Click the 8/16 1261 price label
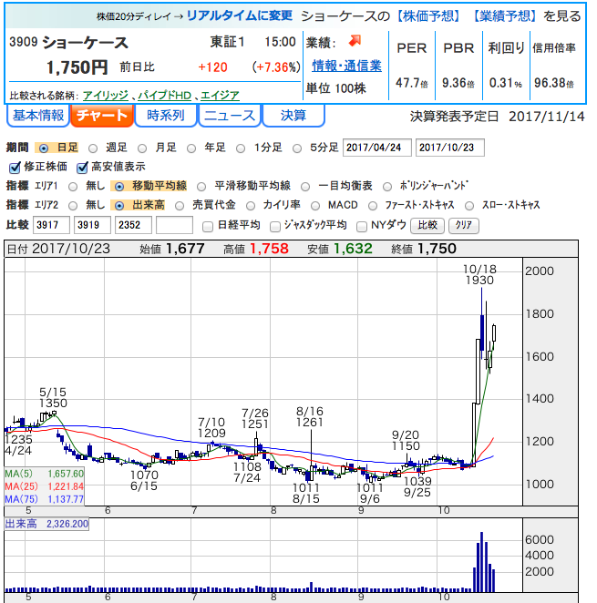Screen dimensions: 597x603 pyautogui.click(x=310, y=416)
